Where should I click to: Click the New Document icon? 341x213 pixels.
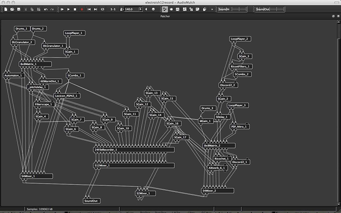[6, 9]
